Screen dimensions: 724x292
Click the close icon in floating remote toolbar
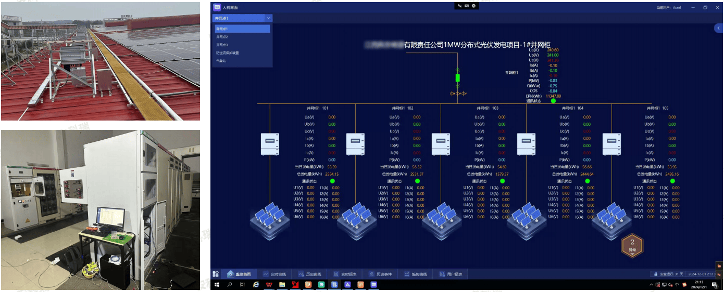tap(473, 6)
